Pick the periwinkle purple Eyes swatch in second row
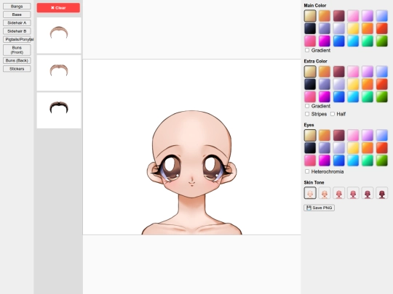The image size is (393, 294). 325,148
